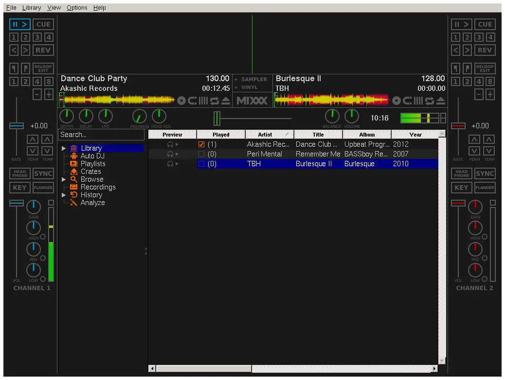
Task: Click the vinyl disc icon on deck 1
Action: click(x=181, y=101)
